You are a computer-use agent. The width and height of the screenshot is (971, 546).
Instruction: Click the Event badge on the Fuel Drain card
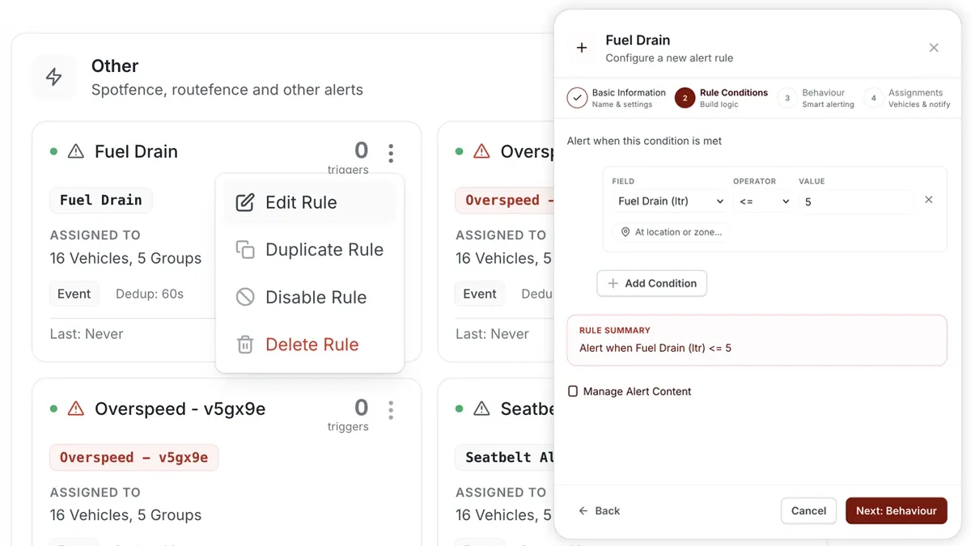[x=74, y=294]
